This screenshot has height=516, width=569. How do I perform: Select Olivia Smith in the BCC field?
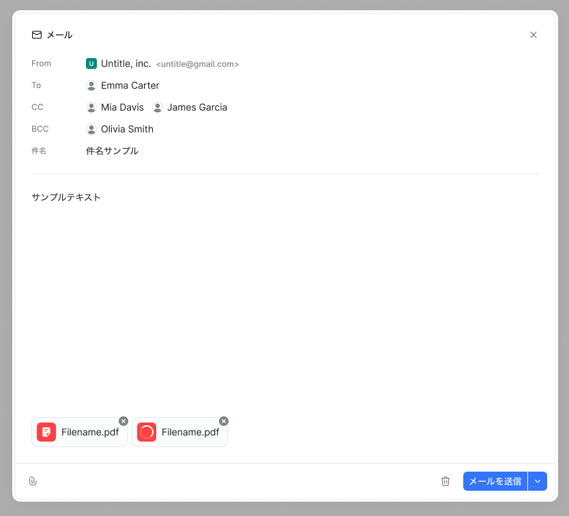(x=120, y=129)
